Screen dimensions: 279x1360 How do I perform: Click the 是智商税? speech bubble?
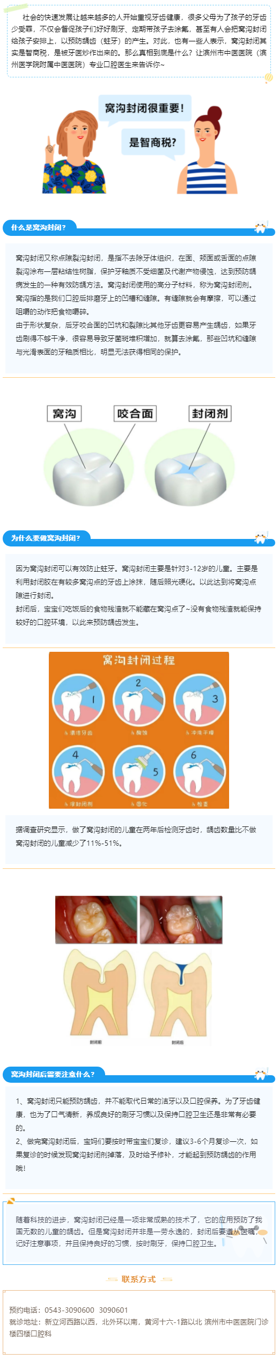[x=152, y=143]
